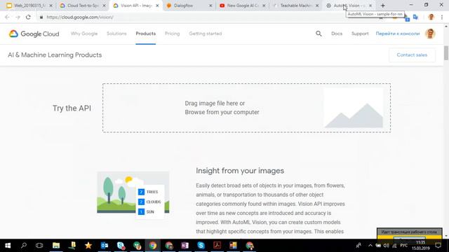Viewport: 449px width, 252px height.
Task: Click the trees clouds sun illustration
Action: click(x=133, y=195)
